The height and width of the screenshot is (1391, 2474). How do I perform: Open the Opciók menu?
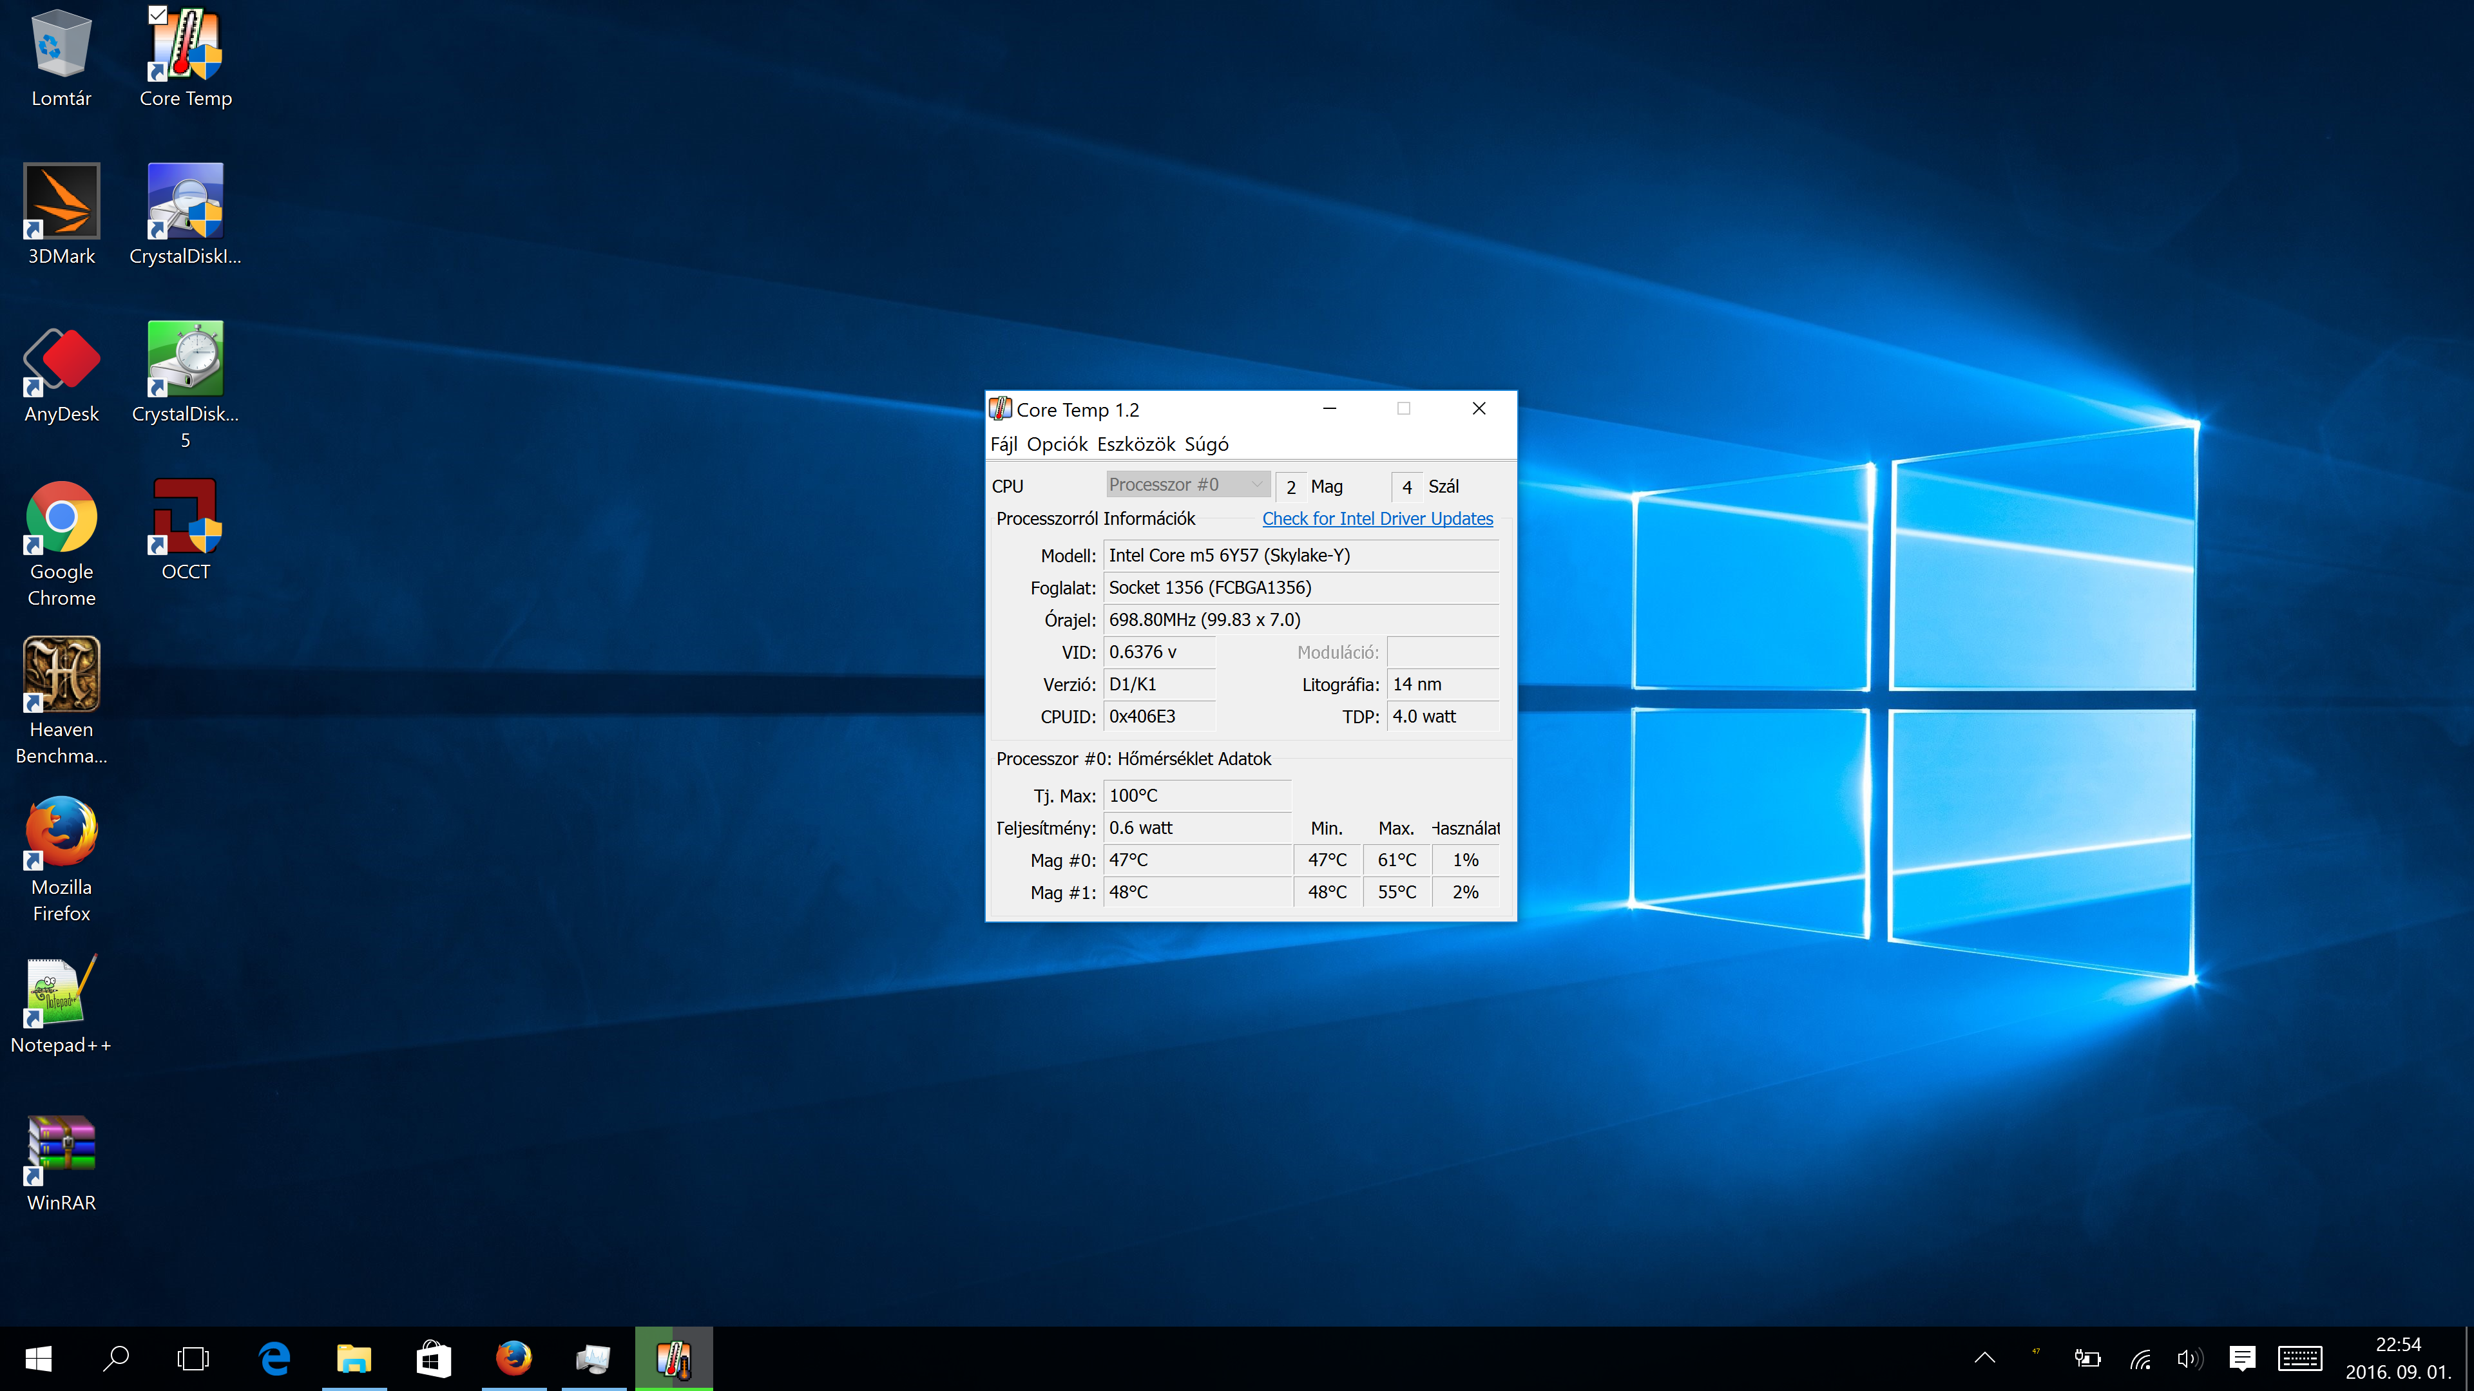click(x=1057, y=444)
